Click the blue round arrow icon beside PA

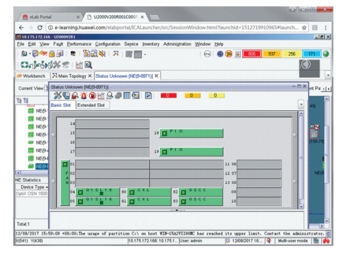[x=220, y=54]
